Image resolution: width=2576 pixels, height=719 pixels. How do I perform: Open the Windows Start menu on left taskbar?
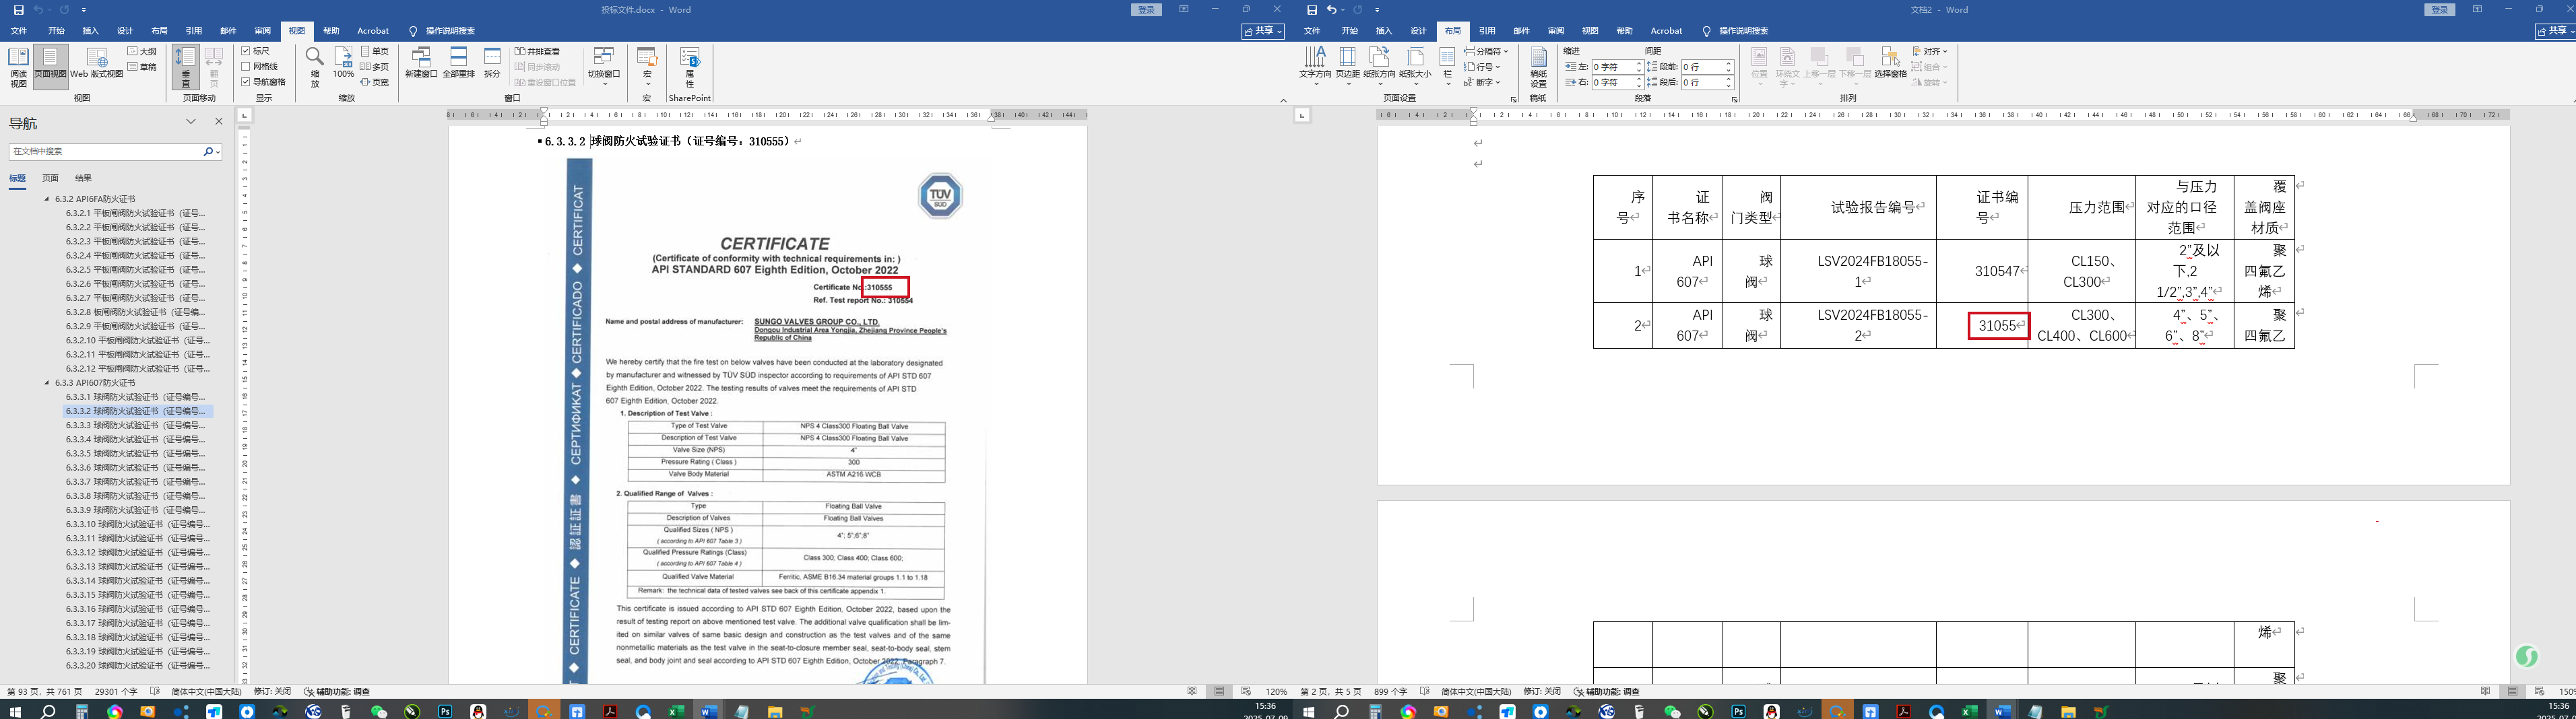click(15, 711)
